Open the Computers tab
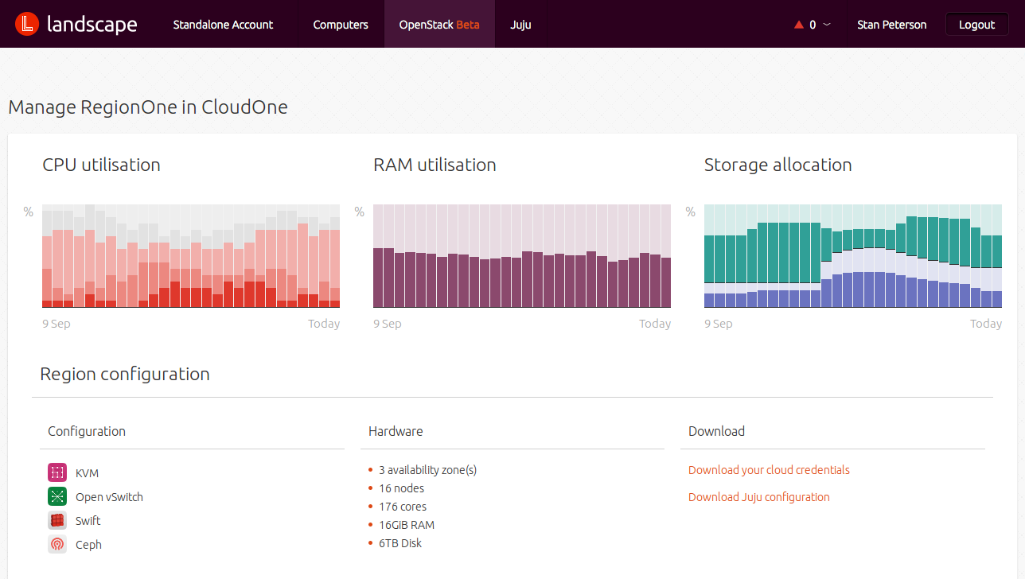1025x579 pixels. 341,24
